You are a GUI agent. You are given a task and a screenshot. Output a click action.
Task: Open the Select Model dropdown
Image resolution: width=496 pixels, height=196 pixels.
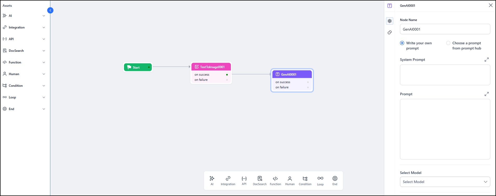tap(445, 182)
